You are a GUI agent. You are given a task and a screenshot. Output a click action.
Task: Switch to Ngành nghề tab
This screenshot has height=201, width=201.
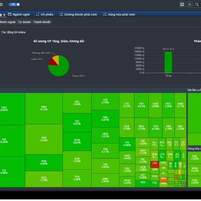(x=19, y=14)
